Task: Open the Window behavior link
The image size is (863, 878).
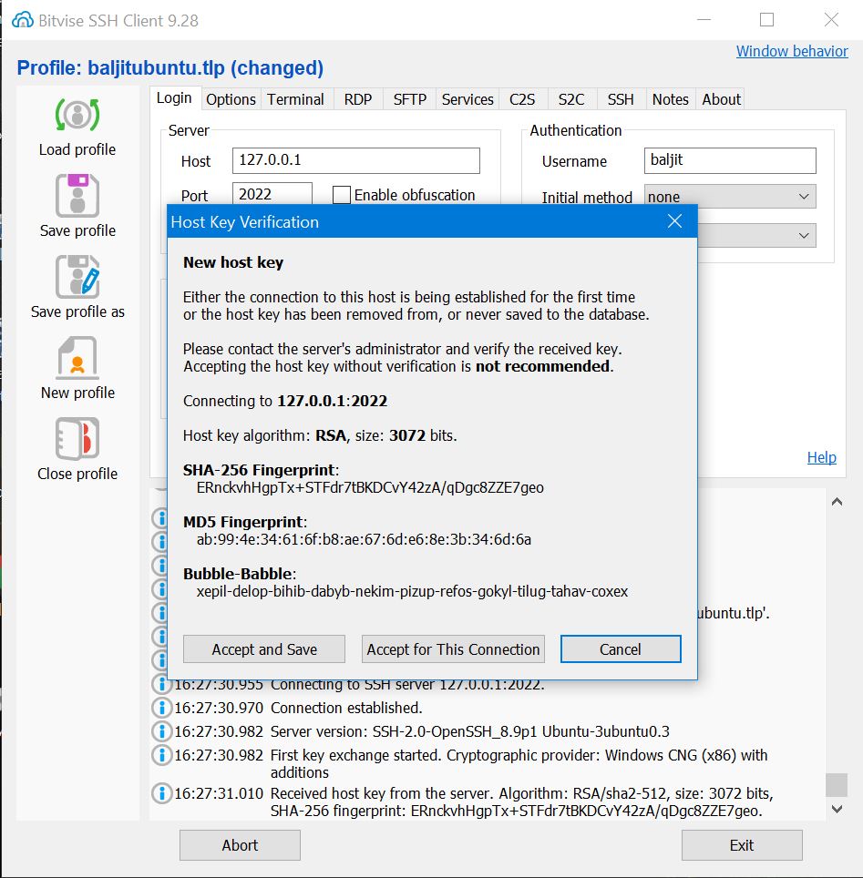Action: pyautogui.click(x=792, y=51)
